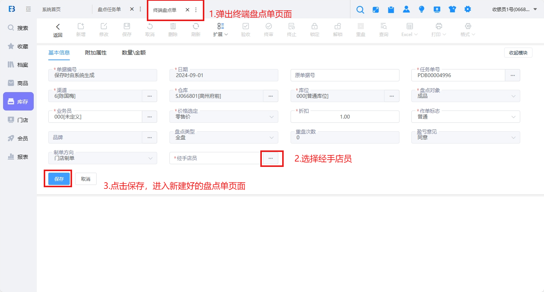Click the 解锁 unlock icon
Viewport: 544px width, 292px height.
tap(338, 26)
